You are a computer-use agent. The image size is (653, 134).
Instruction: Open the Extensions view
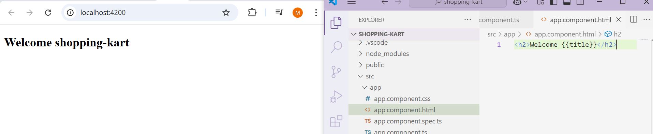point(336,121)
